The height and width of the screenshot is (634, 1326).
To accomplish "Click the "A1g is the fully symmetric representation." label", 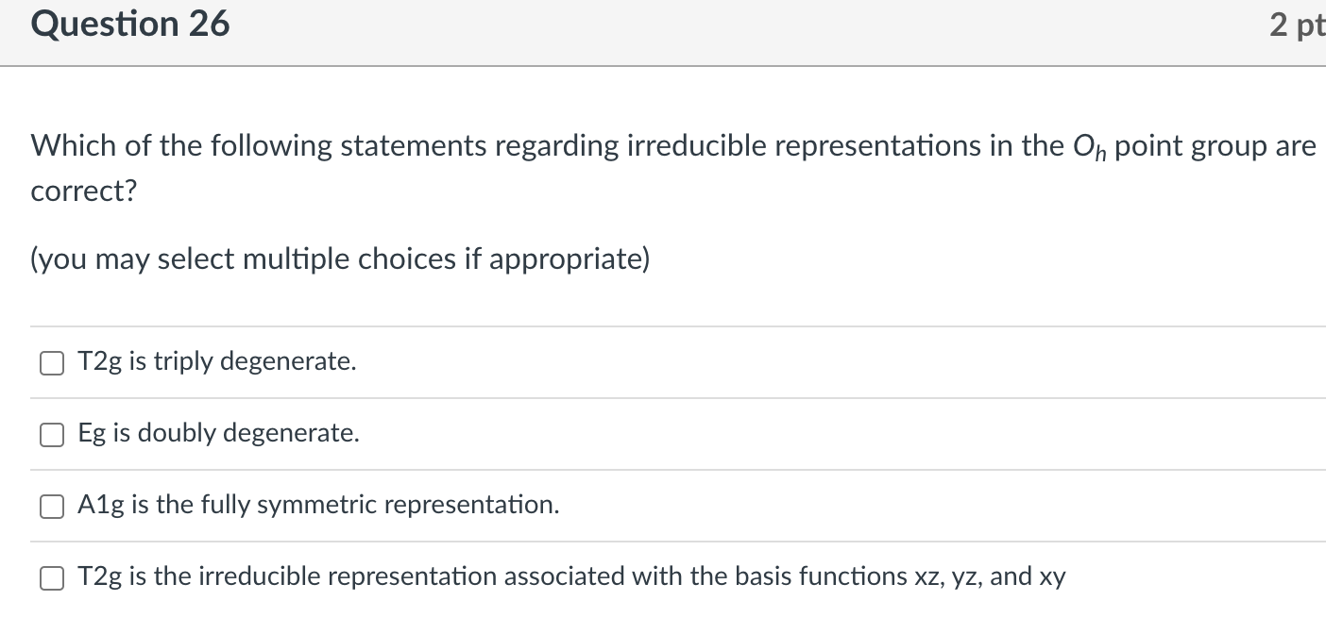I will (x=319, y=505).
